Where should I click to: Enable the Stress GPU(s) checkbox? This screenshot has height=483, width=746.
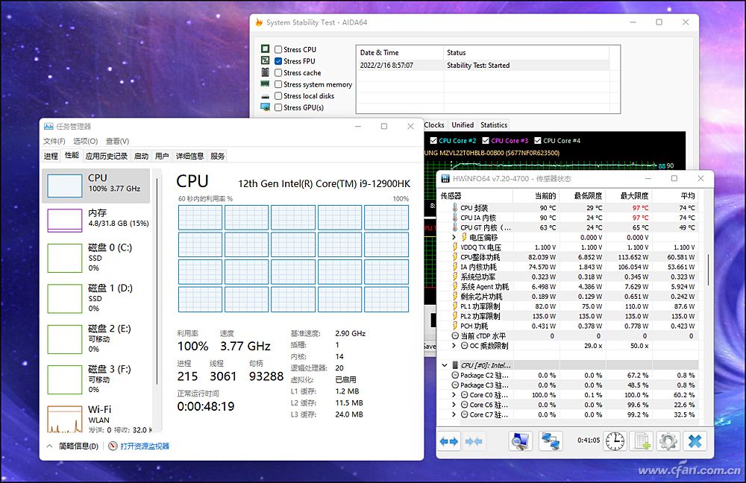click(x=278, y=107)
